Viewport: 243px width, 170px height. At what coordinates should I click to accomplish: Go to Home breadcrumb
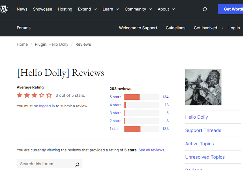coord(22,44)
